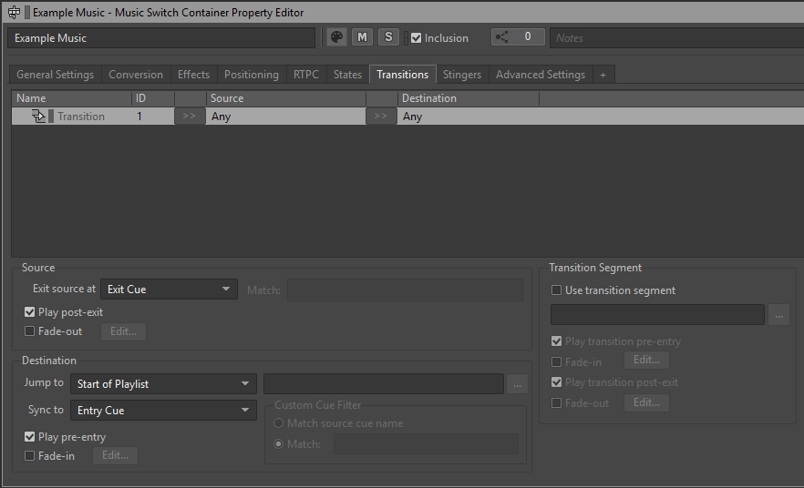Click the reference count 0
Image resolution: width=804 pixels, height=488 pixels.
528,36
